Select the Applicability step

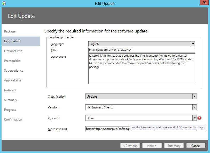click(12, 80)
